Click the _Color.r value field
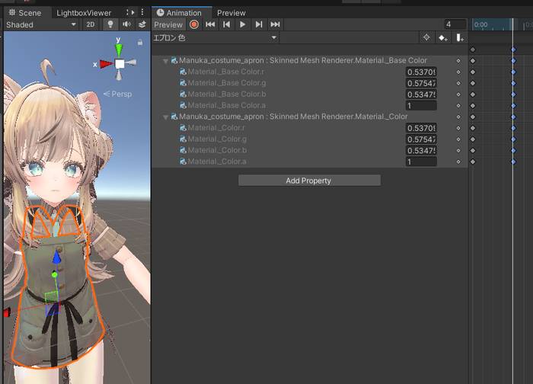Screen dimensions: 533x384 click(x=421, y=128)
